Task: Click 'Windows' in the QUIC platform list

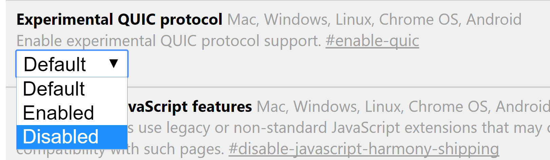Action: 297,20
